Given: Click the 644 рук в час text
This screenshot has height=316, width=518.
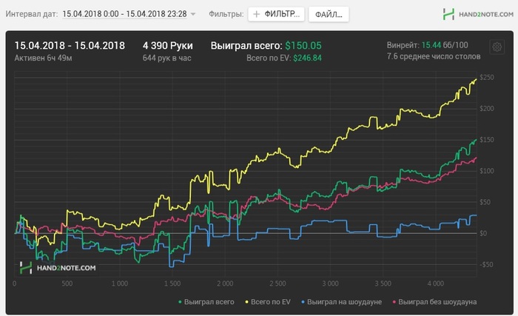Looking at the screenshot, I should tap(166, 58).
